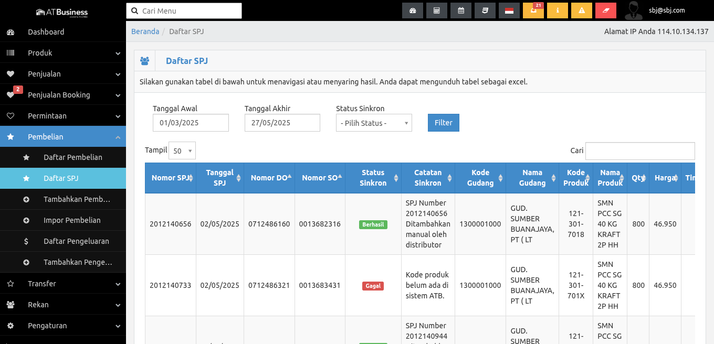Click the outline heart icon beside Permintaan
The height and width of the screenshot is (344, 714).
[10, 116]
